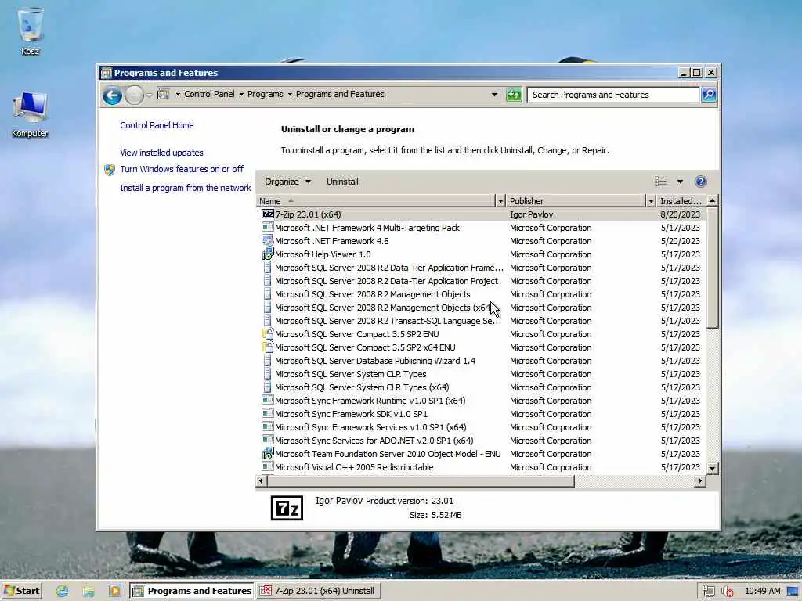Image resolution: width=802 pixels, height=601 pixels.
Task: Click the Start button
Action: [21, 591]
